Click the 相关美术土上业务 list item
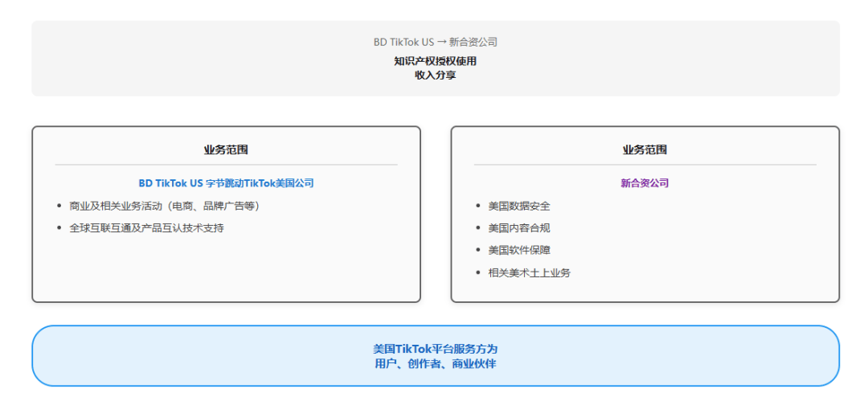868x397 pixels. coord(529,273)
